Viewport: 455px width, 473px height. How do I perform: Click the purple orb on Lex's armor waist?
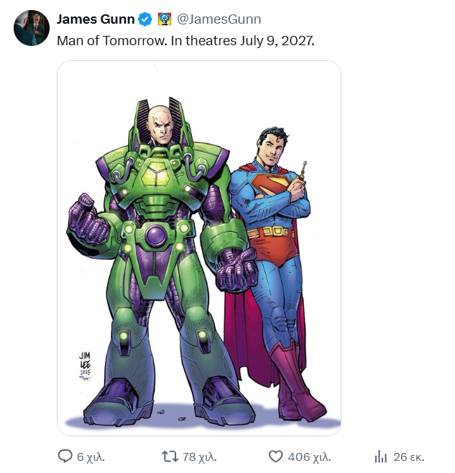click(x=157, y=234)
